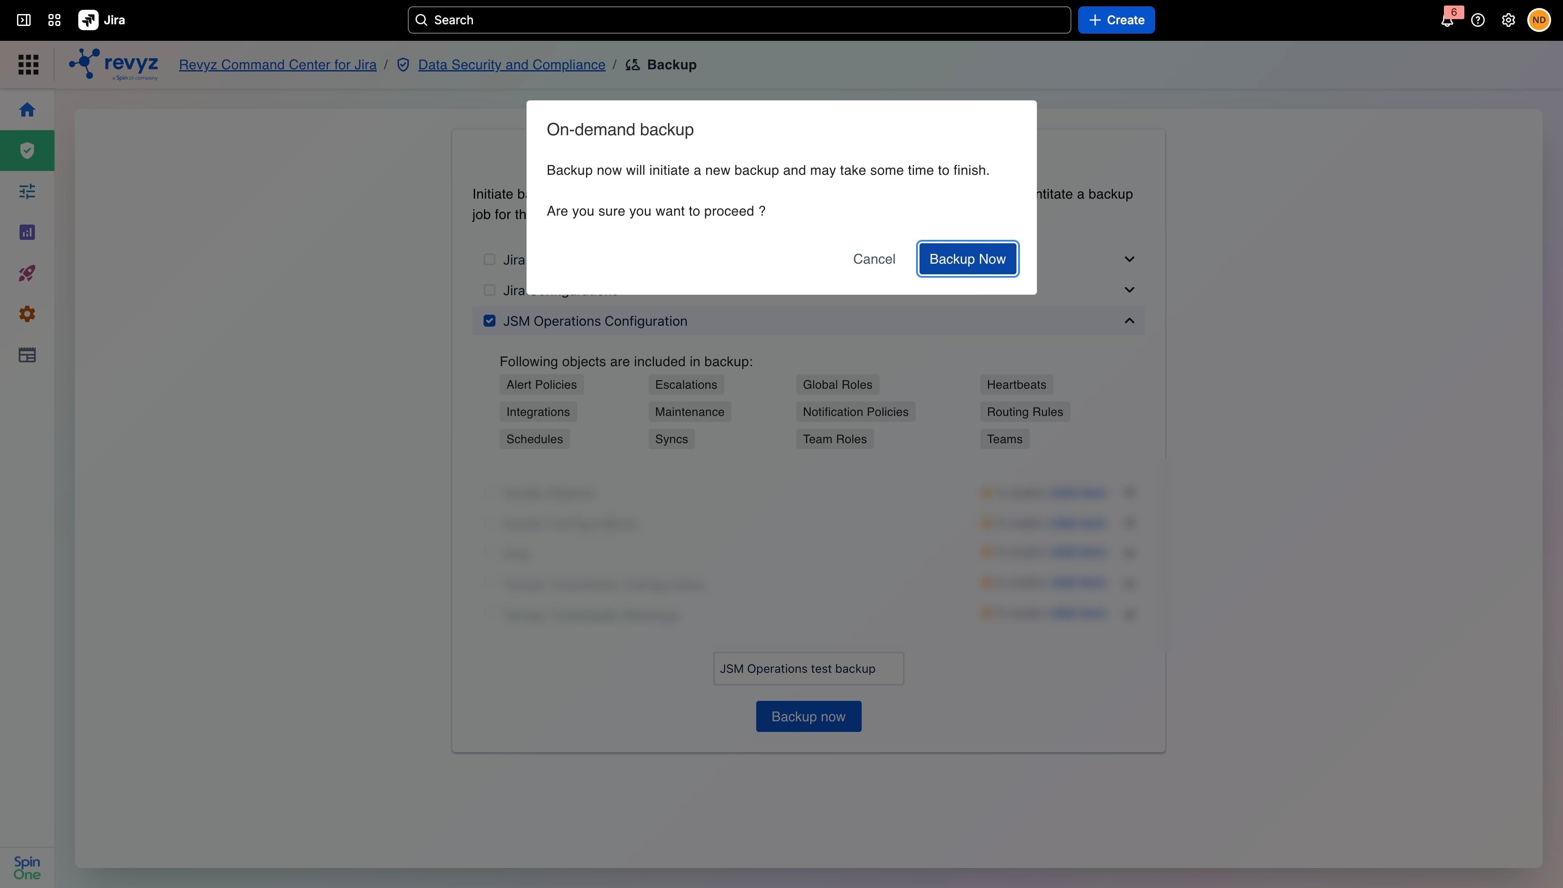Open Data Security and Compliance breadcrumb

(512, 65)
